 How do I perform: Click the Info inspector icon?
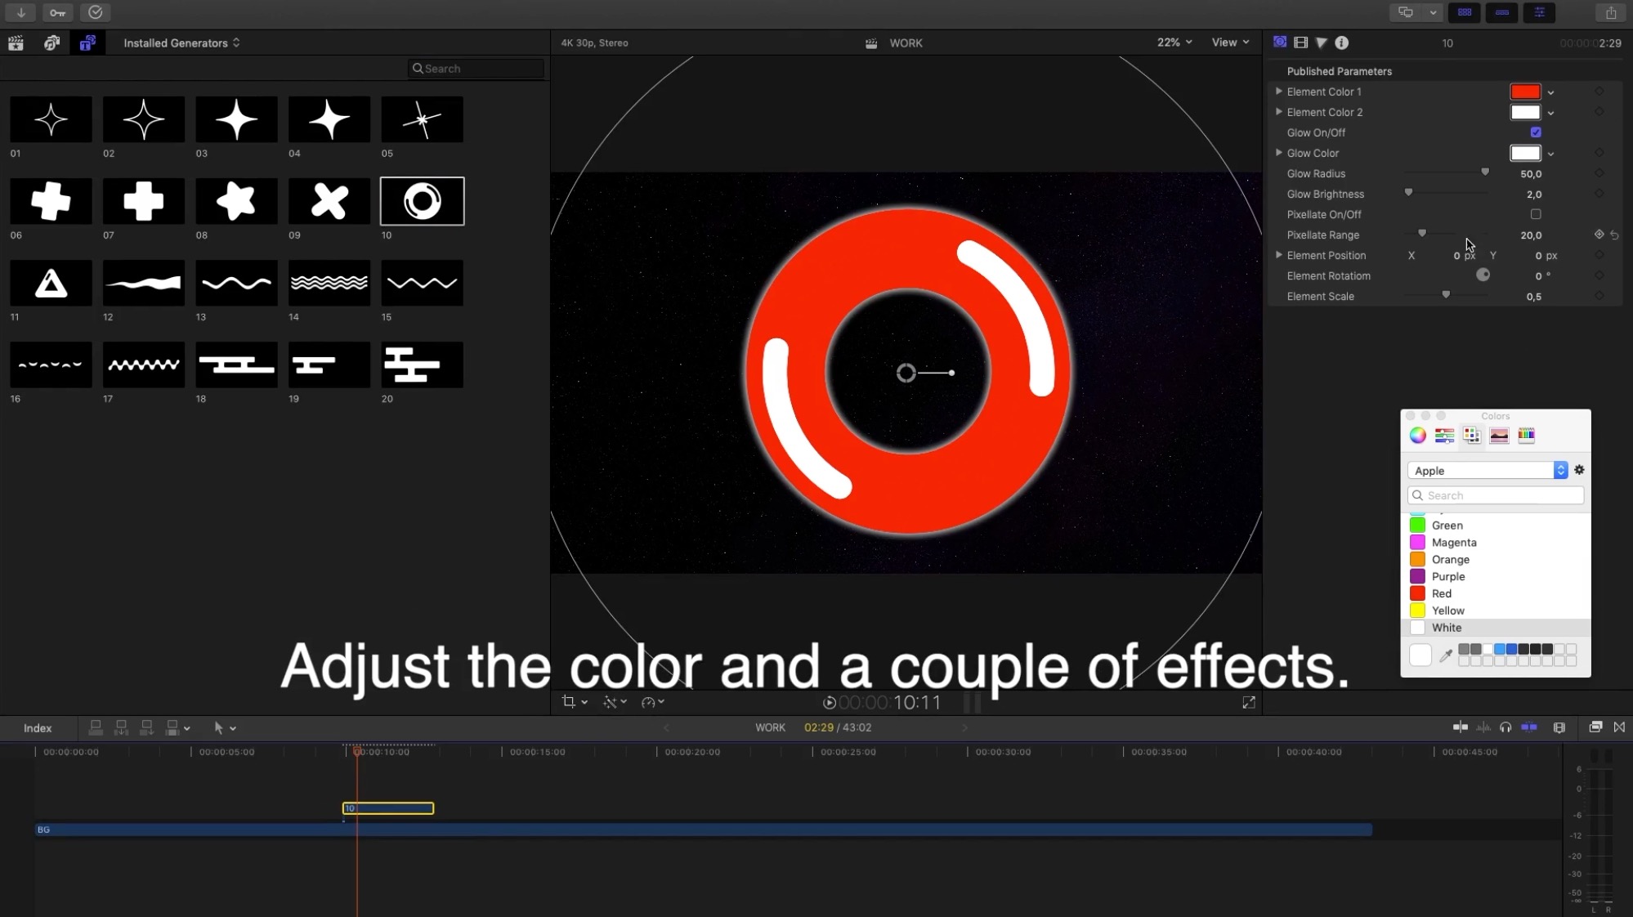click(x=1342, y=42)
